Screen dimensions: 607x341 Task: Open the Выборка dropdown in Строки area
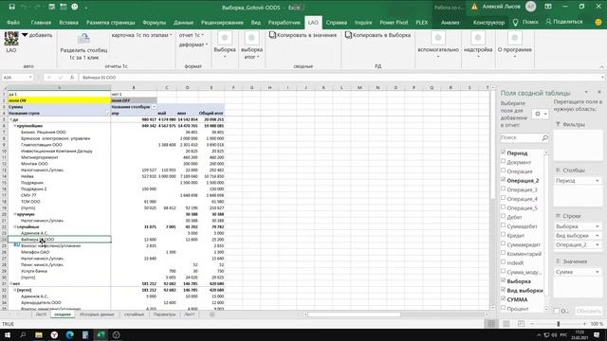(x=597, y=226)
